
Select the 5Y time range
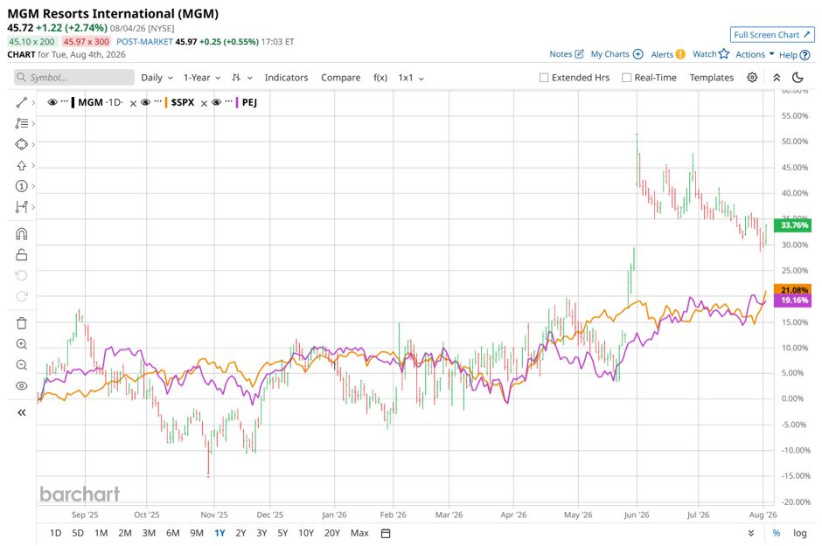[282, 533]
